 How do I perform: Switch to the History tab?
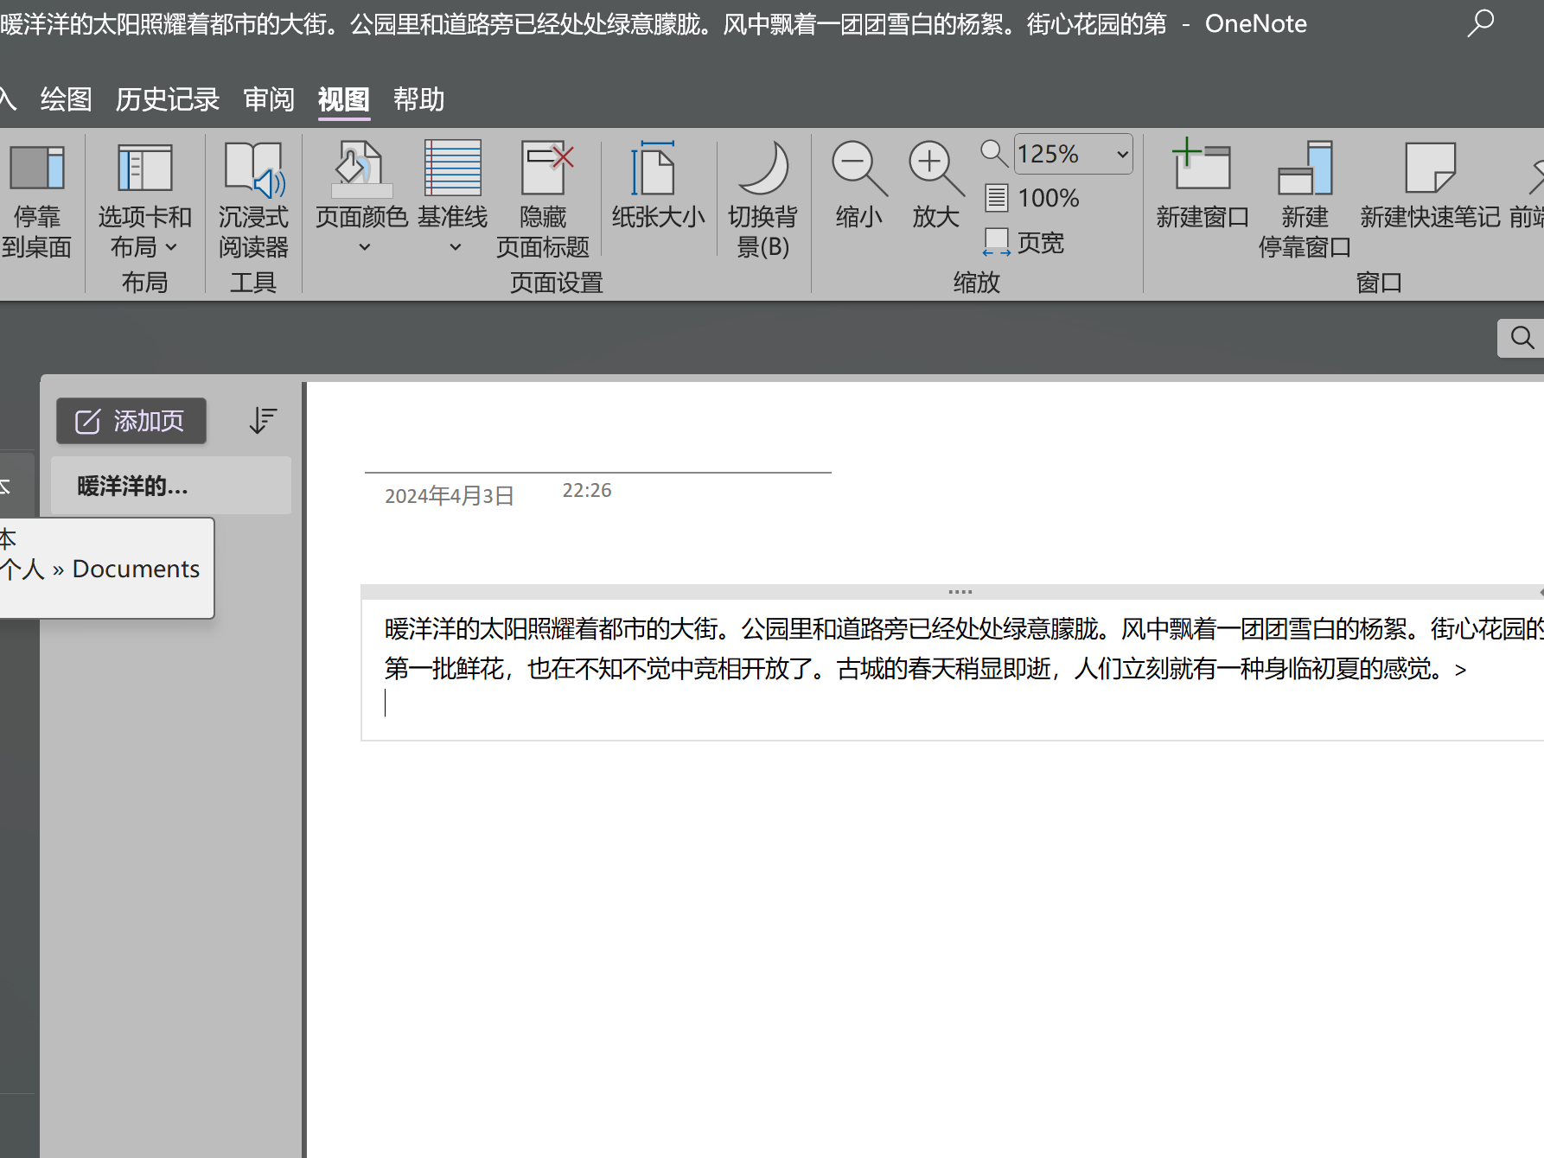click(x=168, y=99)
